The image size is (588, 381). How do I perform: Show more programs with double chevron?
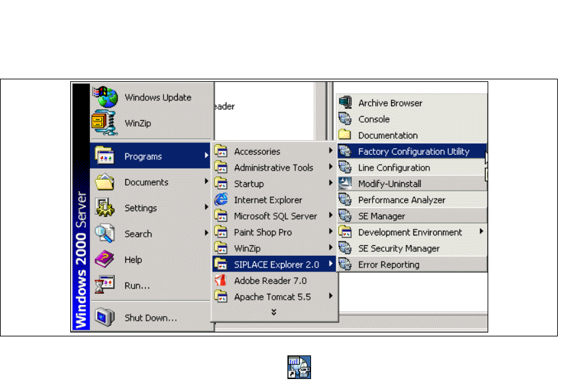tap(274, 311)
